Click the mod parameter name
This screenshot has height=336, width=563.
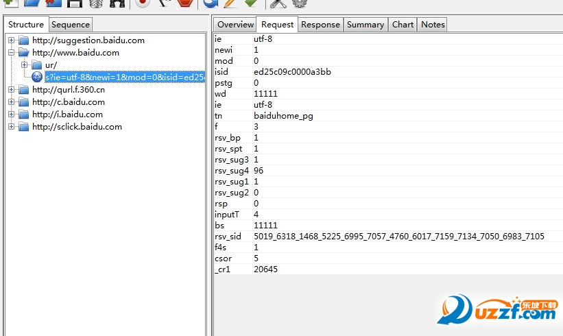pyautogui.click(x=224, y=60)
